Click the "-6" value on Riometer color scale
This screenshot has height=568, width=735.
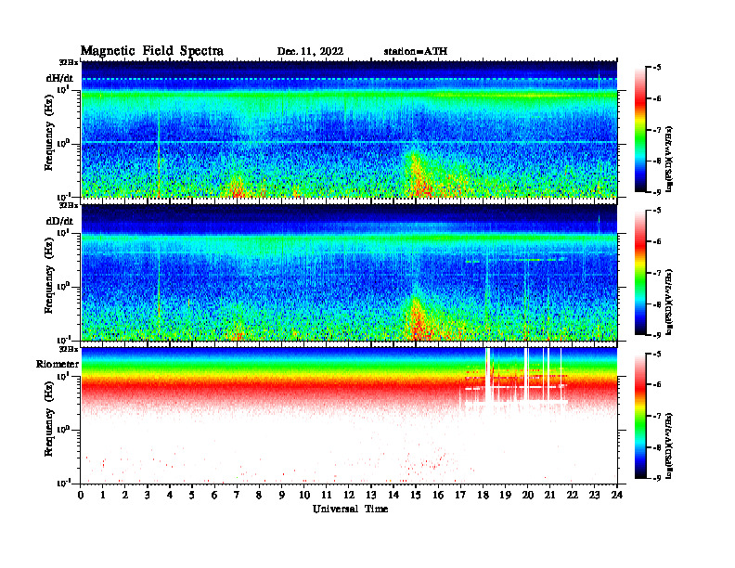point(656,384)
